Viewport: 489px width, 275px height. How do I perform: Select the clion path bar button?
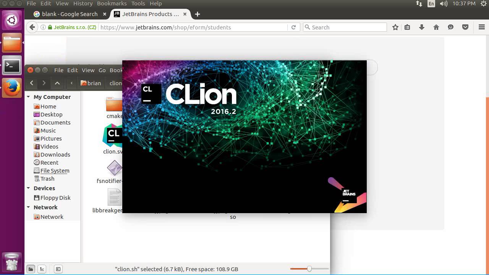pos(115,83)
